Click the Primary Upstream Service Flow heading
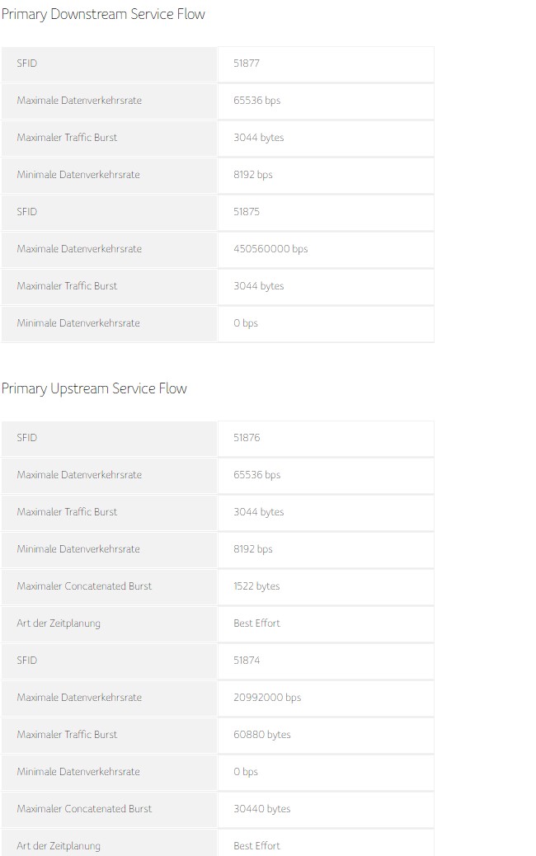 95,388
